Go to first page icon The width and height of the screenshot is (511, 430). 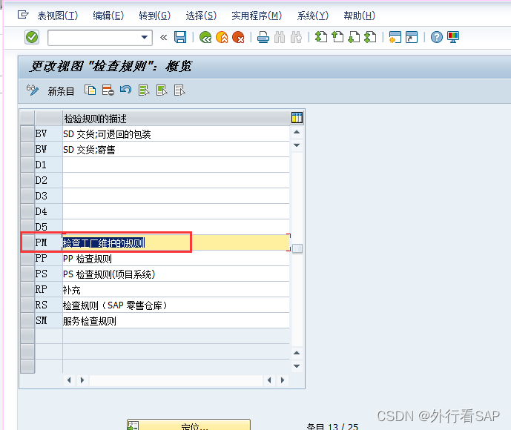coord(321,37)
